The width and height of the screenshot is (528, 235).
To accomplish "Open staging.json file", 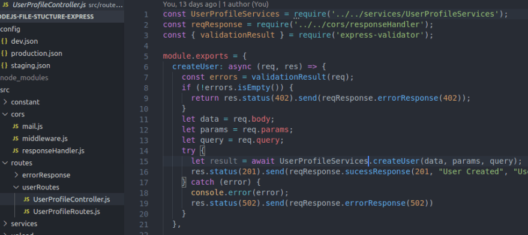I will 31,66.
